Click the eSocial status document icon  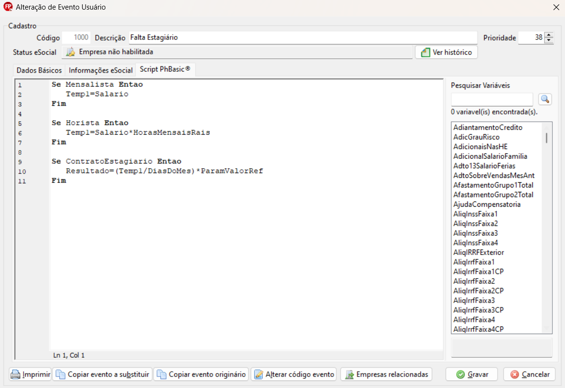tap(71, 52)
